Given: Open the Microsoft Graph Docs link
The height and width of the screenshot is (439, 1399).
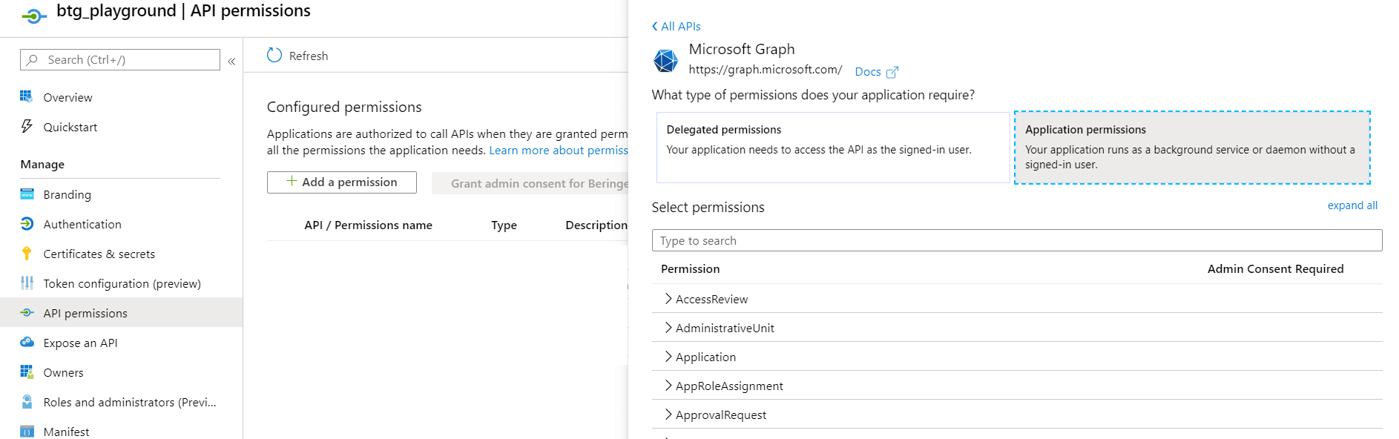Looking at the screenshot, I should click(x=868, y=72).
